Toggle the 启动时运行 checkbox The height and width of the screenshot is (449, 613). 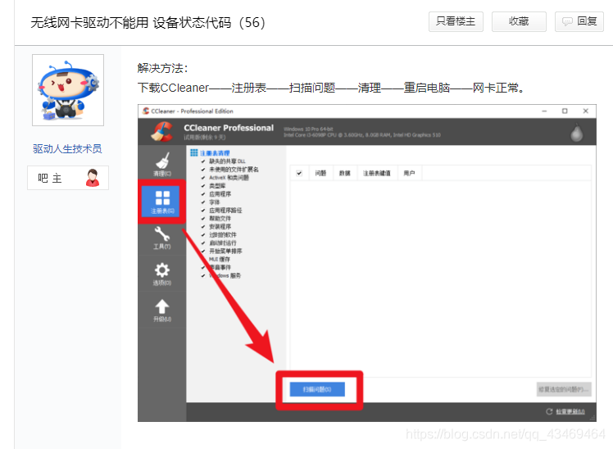tap(203, 243)
